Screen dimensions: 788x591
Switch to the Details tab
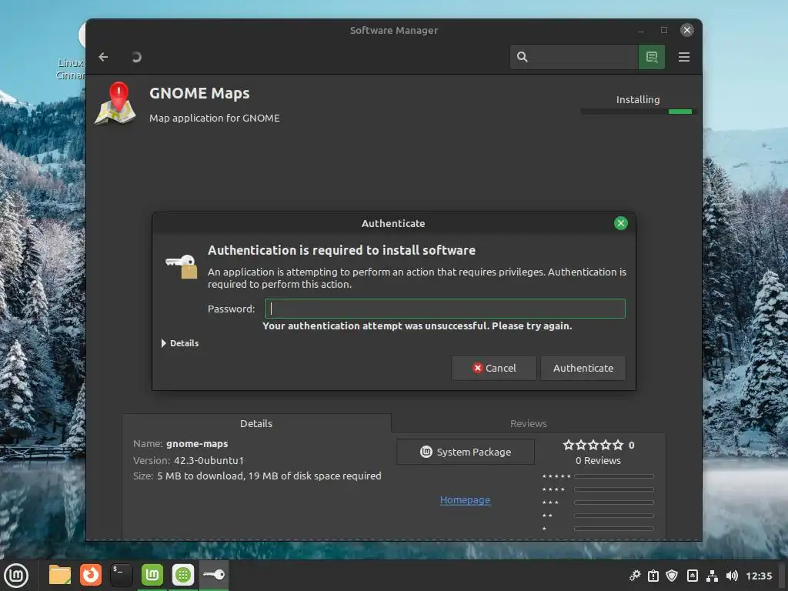click(256, 423)
